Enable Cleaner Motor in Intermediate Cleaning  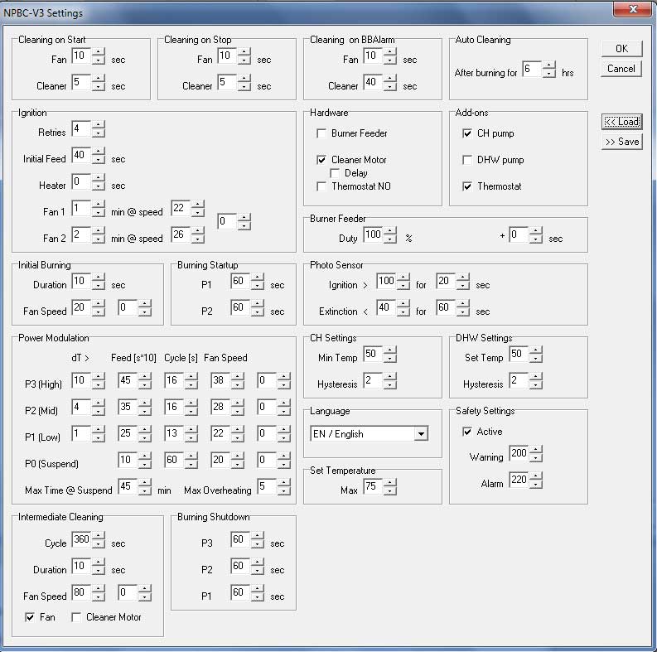click(76, 617)
